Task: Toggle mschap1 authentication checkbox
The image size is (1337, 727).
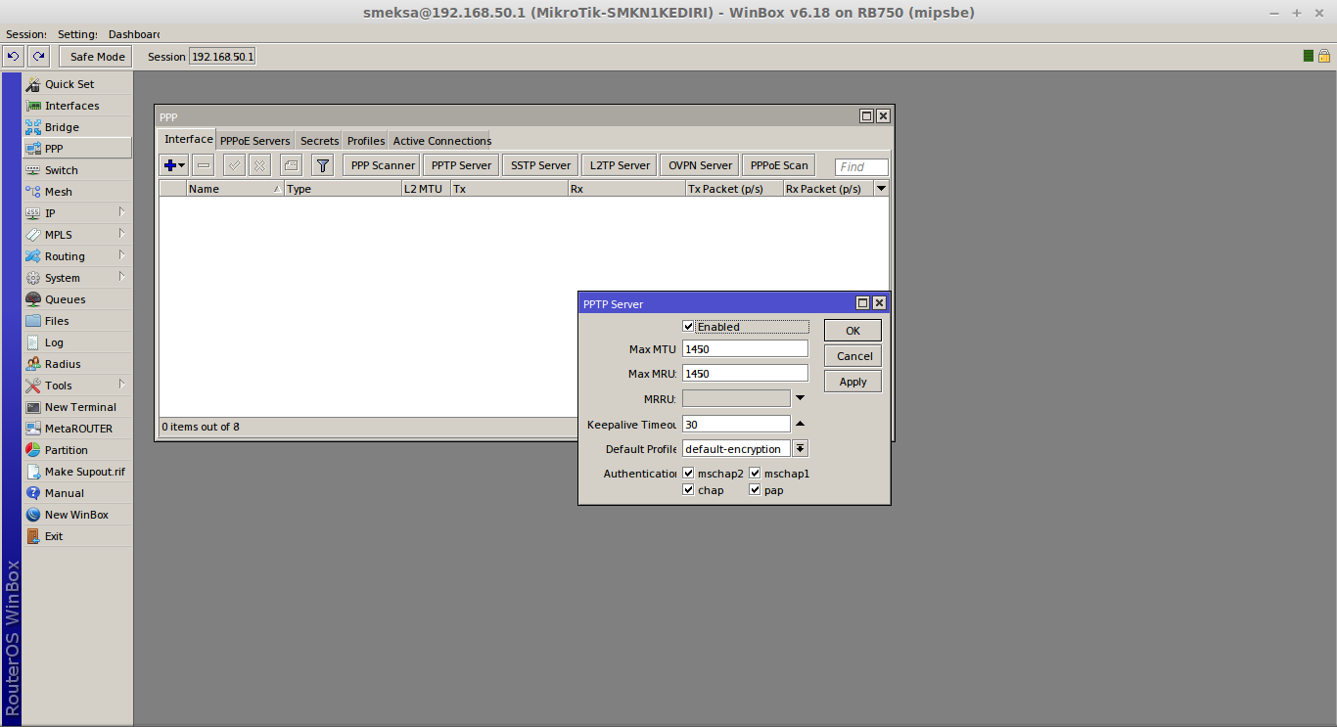Action: 756,474
